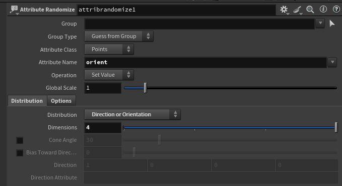Open the gear settings menu icon
342x186 pixels.
click(284, 10)
